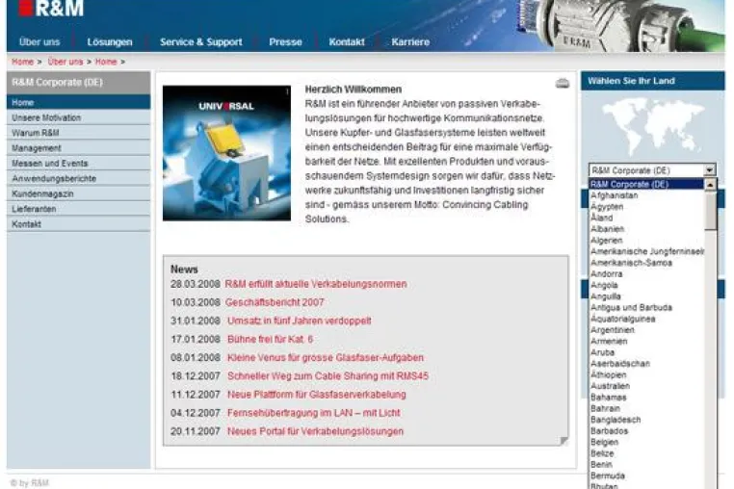Select R&M Corporate (DE) in list
This screenshot has height=489, width=734.
point(646,185)
